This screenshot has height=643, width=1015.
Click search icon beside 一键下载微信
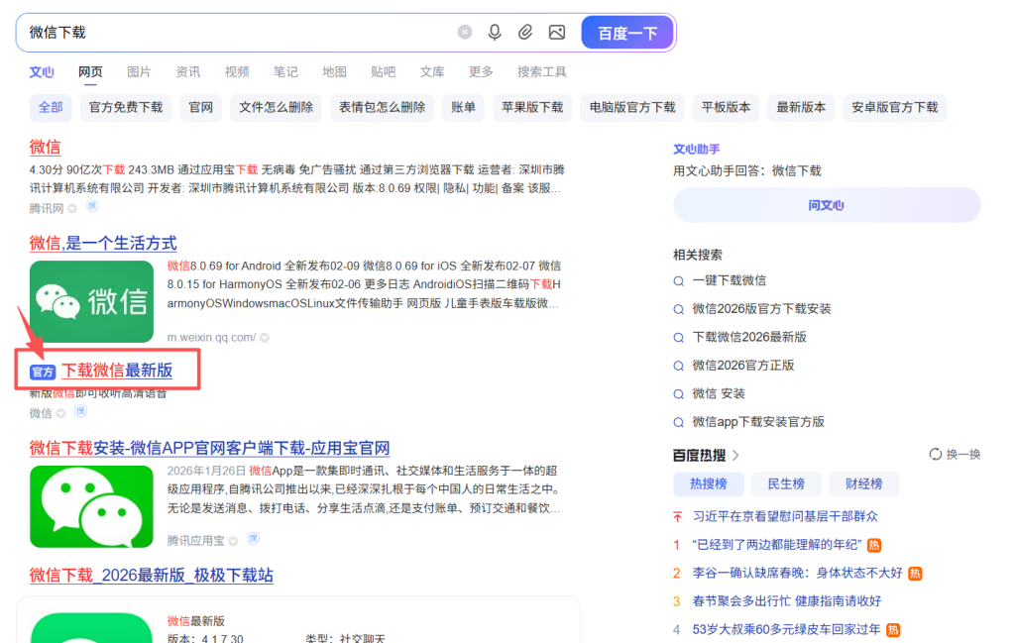(x=679, y=281)
